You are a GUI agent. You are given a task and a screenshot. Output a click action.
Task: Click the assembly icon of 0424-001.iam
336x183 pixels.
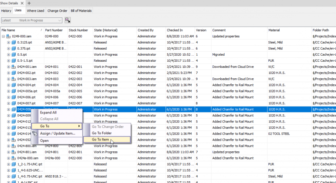14,67
